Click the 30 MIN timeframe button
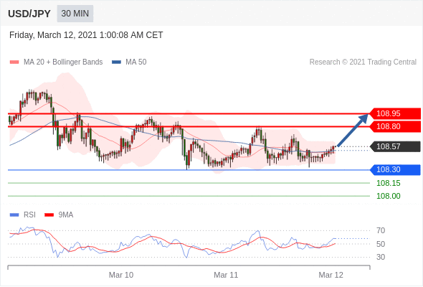 coord(75,14)
